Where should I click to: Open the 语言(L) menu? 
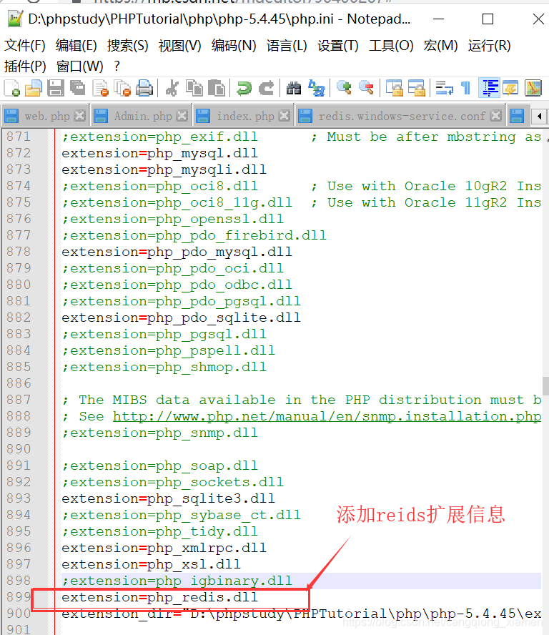[x=287, y=45]
